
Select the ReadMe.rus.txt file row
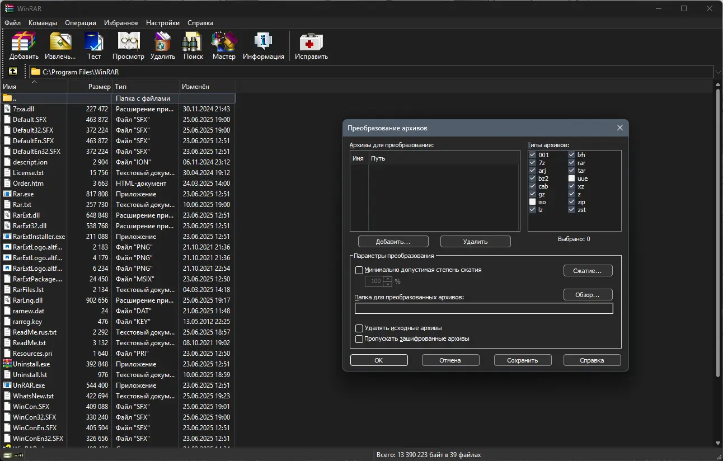pyautogui.click(x=118, y=332)
